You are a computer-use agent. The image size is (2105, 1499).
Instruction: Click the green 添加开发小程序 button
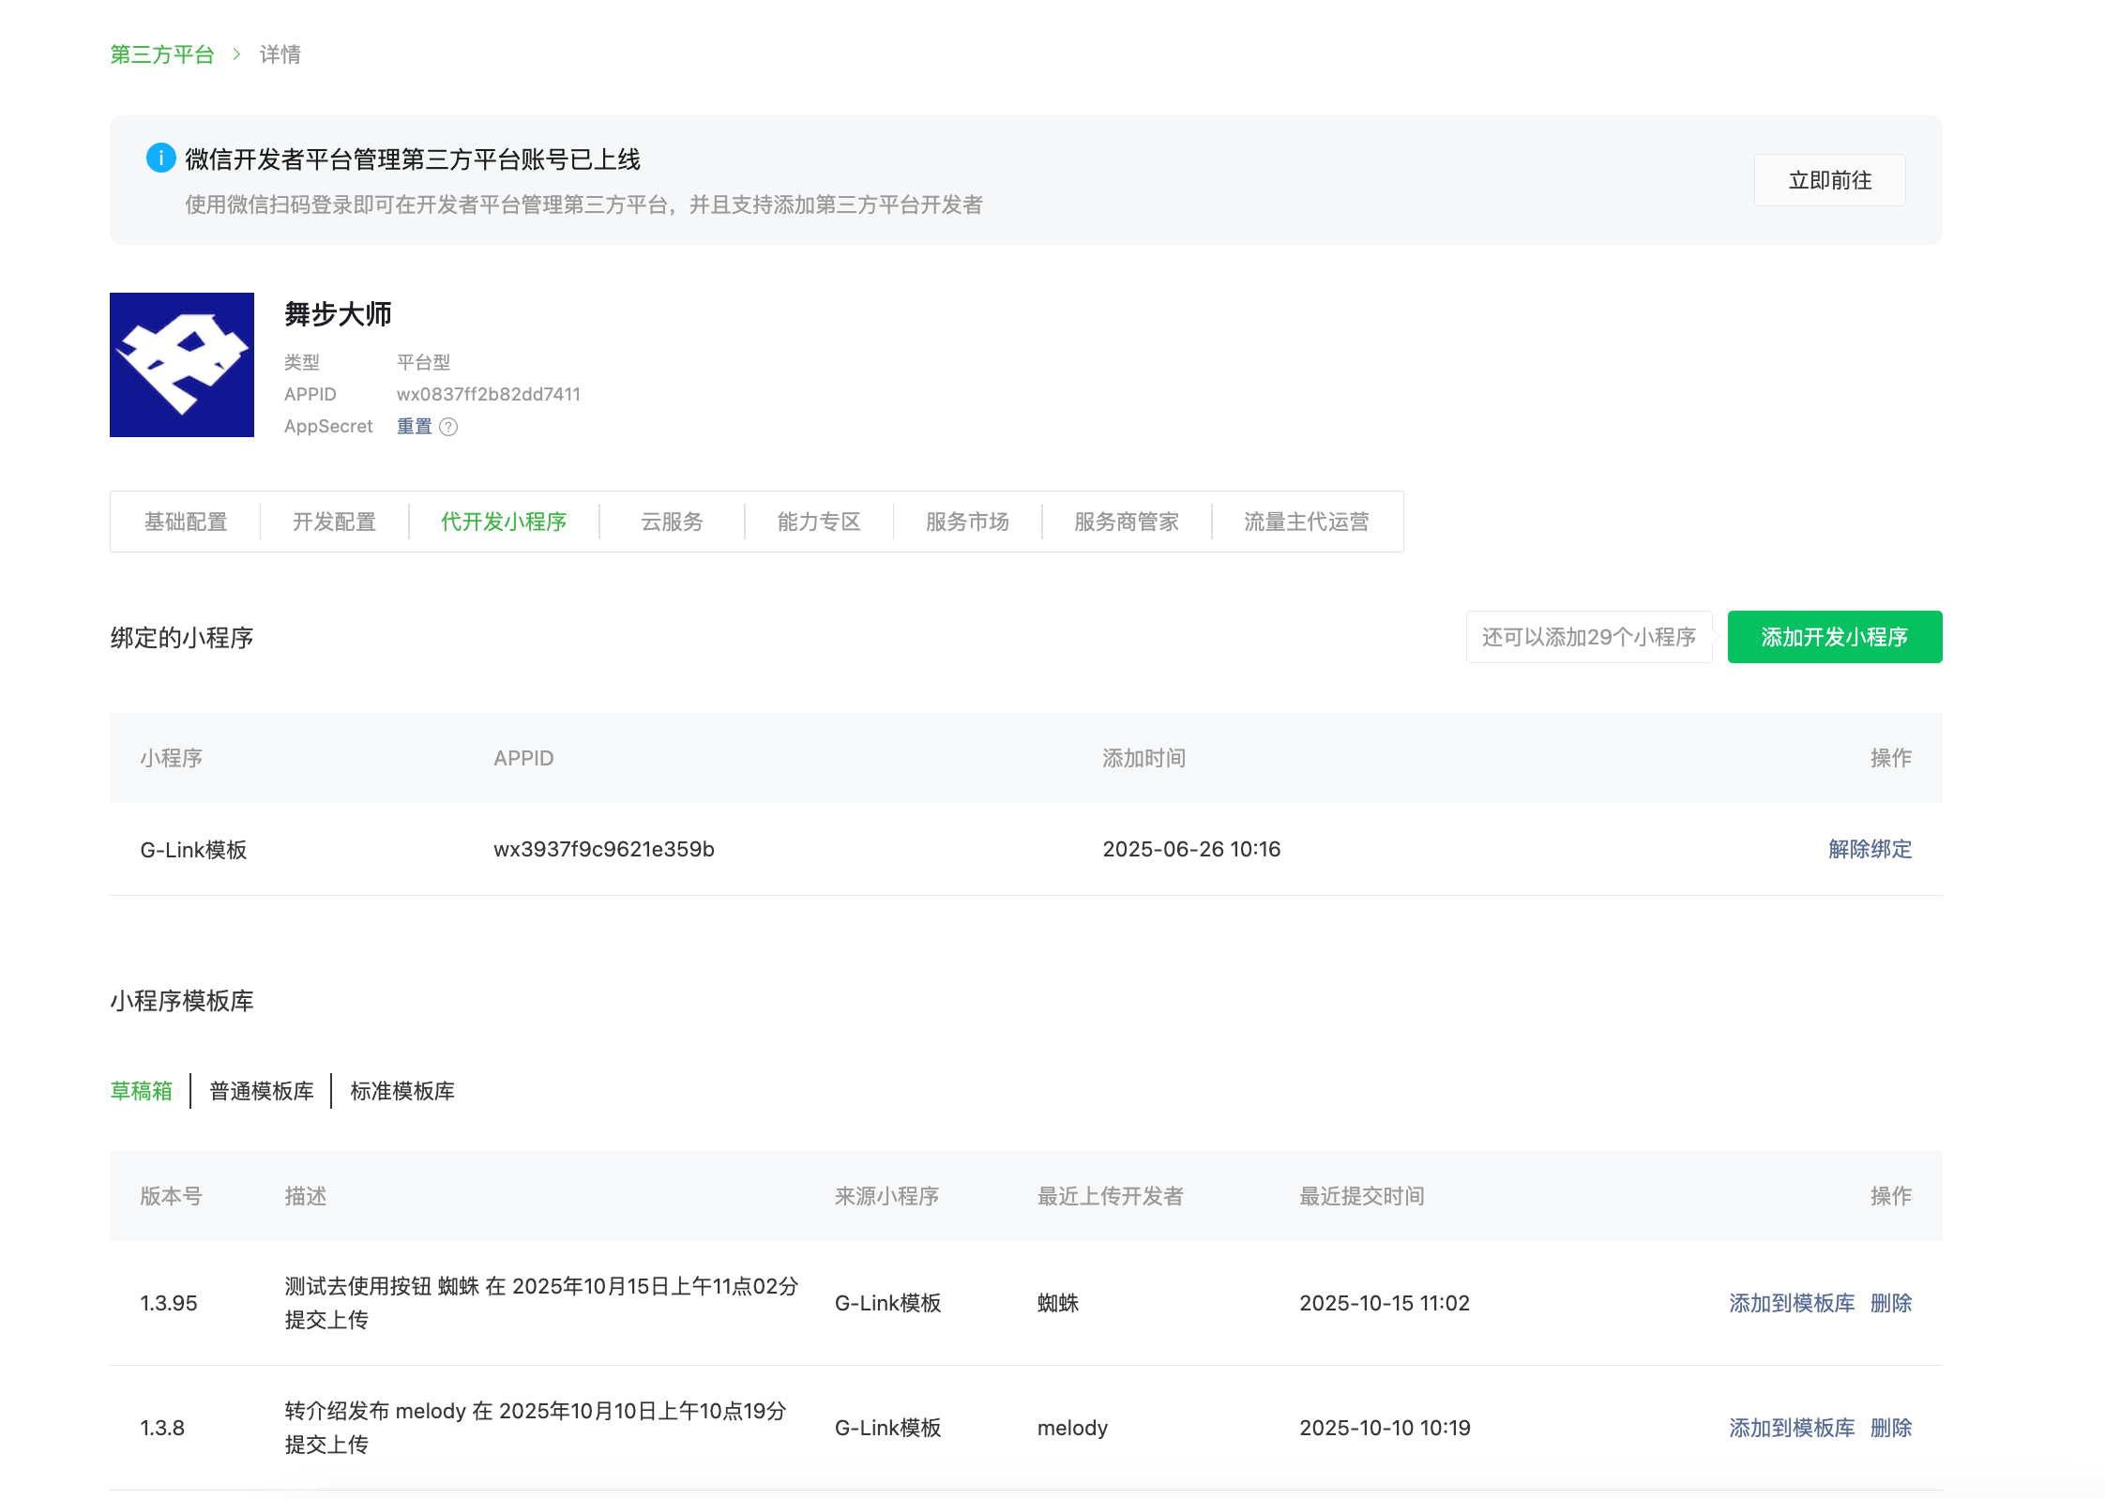[1834, 637]
